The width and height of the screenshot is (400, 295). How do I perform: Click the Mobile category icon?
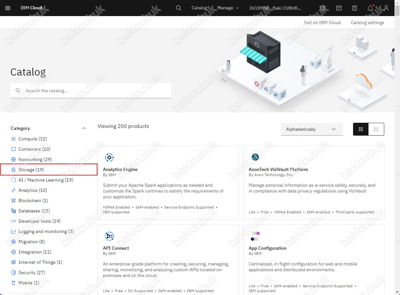[14, 283]
